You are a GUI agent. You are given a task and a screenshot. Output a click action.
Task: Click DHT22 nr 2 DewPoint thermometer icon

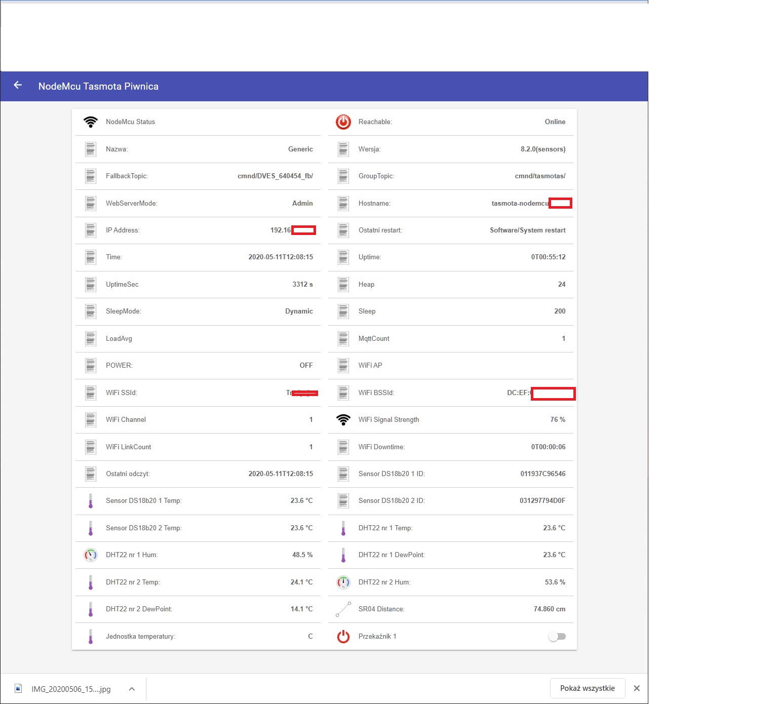click(x=91, y=609)
